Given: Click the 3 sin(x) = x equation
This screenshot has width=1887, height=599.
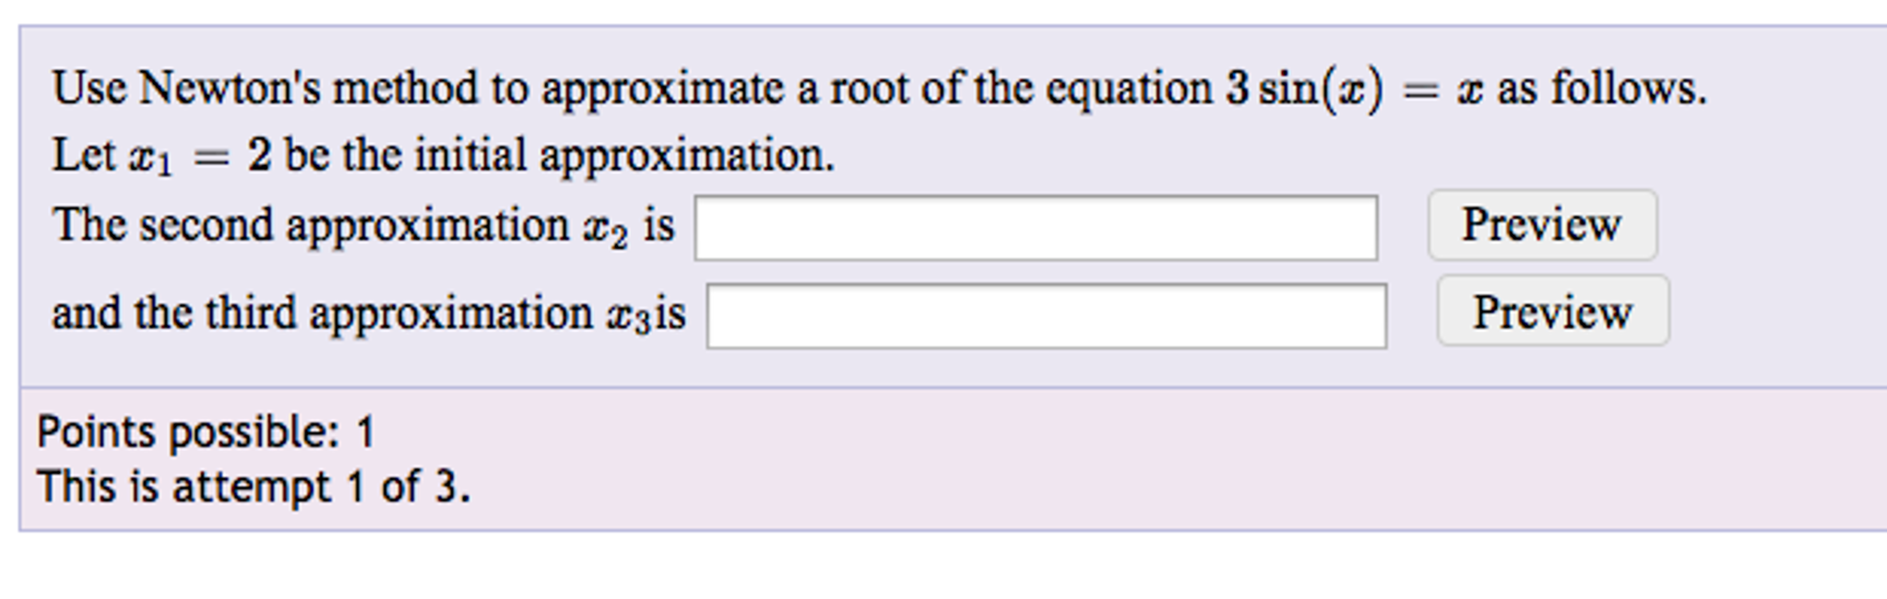Looking at the screenshot, I should (x=1353, y=89).
